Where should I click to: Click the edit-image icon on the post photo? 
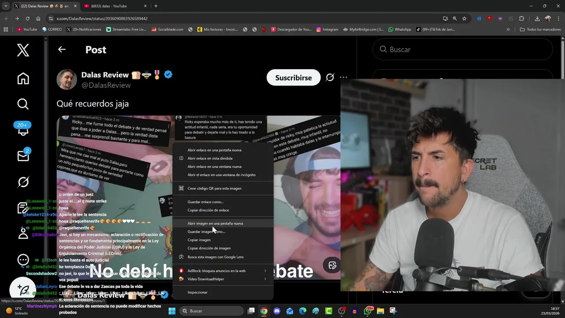(332, 265)
